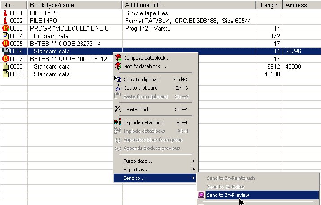
Task: Click the scissors Cut icon
Action: (117, 87)
